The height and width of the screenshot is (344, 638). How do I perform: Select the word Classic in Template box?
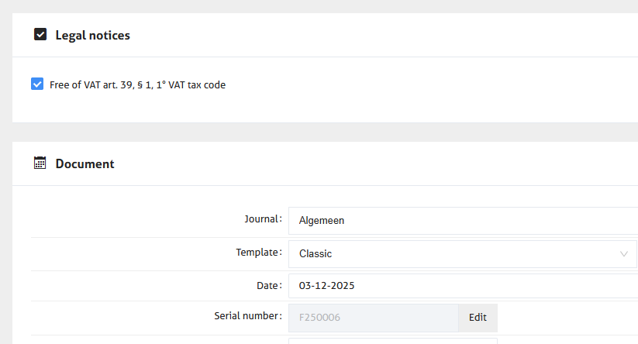tap(316, 253)
